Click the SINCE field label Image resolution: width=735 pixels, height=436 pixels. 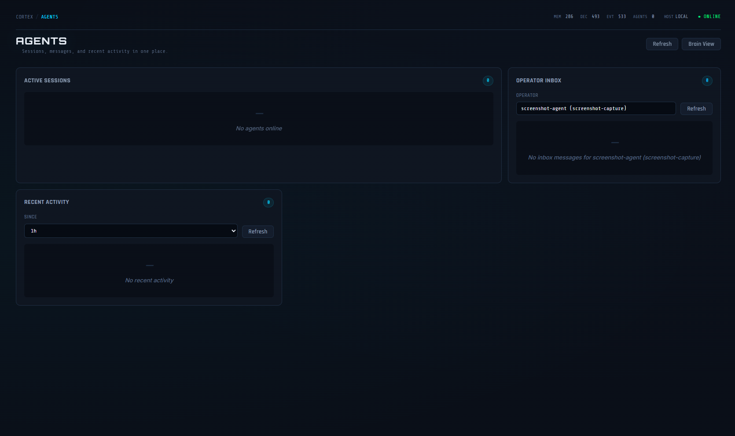[x=30, y=217]
